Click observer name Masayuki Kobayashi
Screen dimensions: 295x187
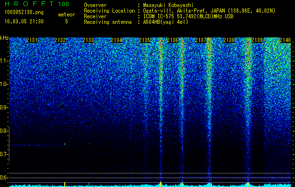pyautogui.click(x=168, y=6)
